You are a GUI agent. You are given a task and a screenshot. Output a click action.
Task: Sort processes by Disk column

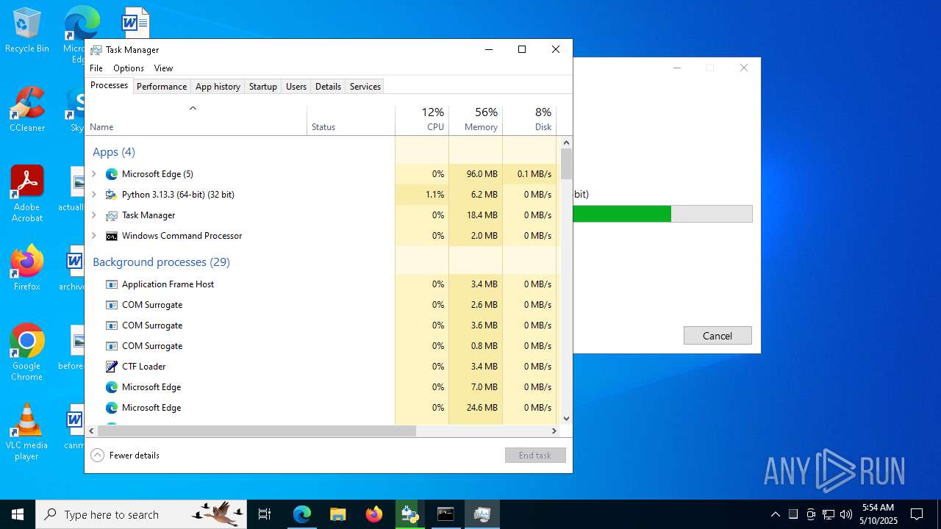point(529,121)
